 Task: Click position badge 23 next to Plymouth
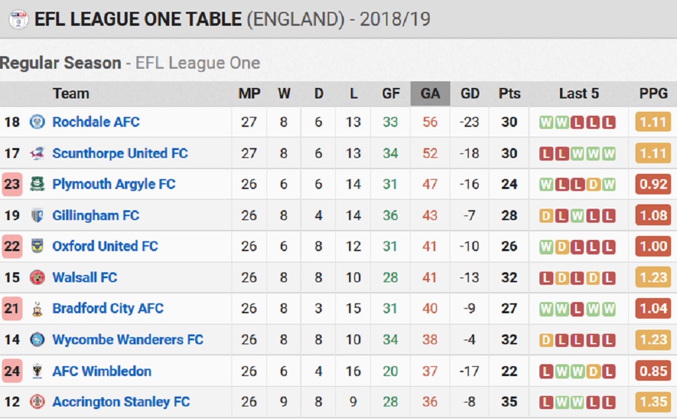(12, 184)
